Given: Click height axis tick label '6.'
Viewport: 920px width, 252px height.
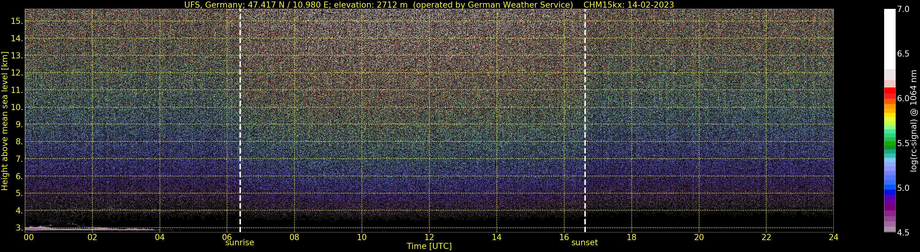Looking at the screenshot, I should coord(19,176).
